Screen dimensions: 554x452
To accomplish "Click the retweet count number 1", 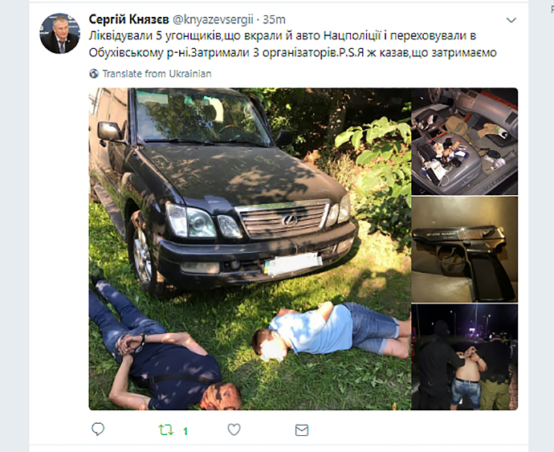I will click(185, 431).
